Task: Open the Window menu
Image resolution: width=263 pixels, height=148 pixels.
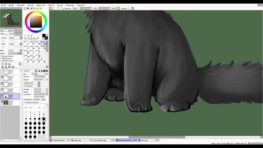Action: tap(69, 5)
